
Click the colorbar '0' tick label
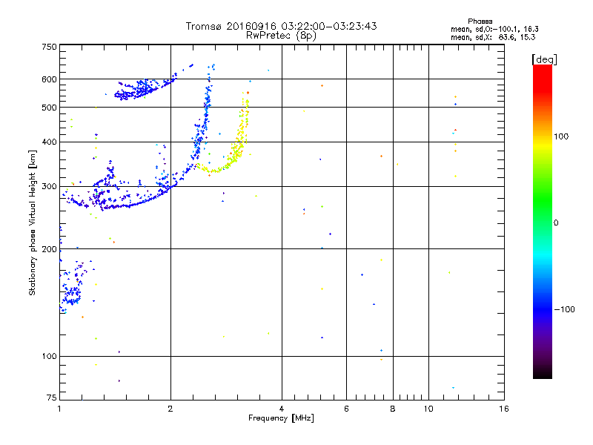(x=556, y=223)
